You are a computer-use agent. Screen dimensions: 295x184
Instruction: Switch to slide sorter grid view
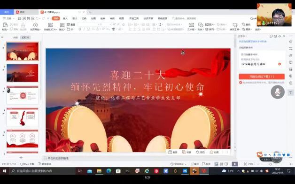(221, 164)
